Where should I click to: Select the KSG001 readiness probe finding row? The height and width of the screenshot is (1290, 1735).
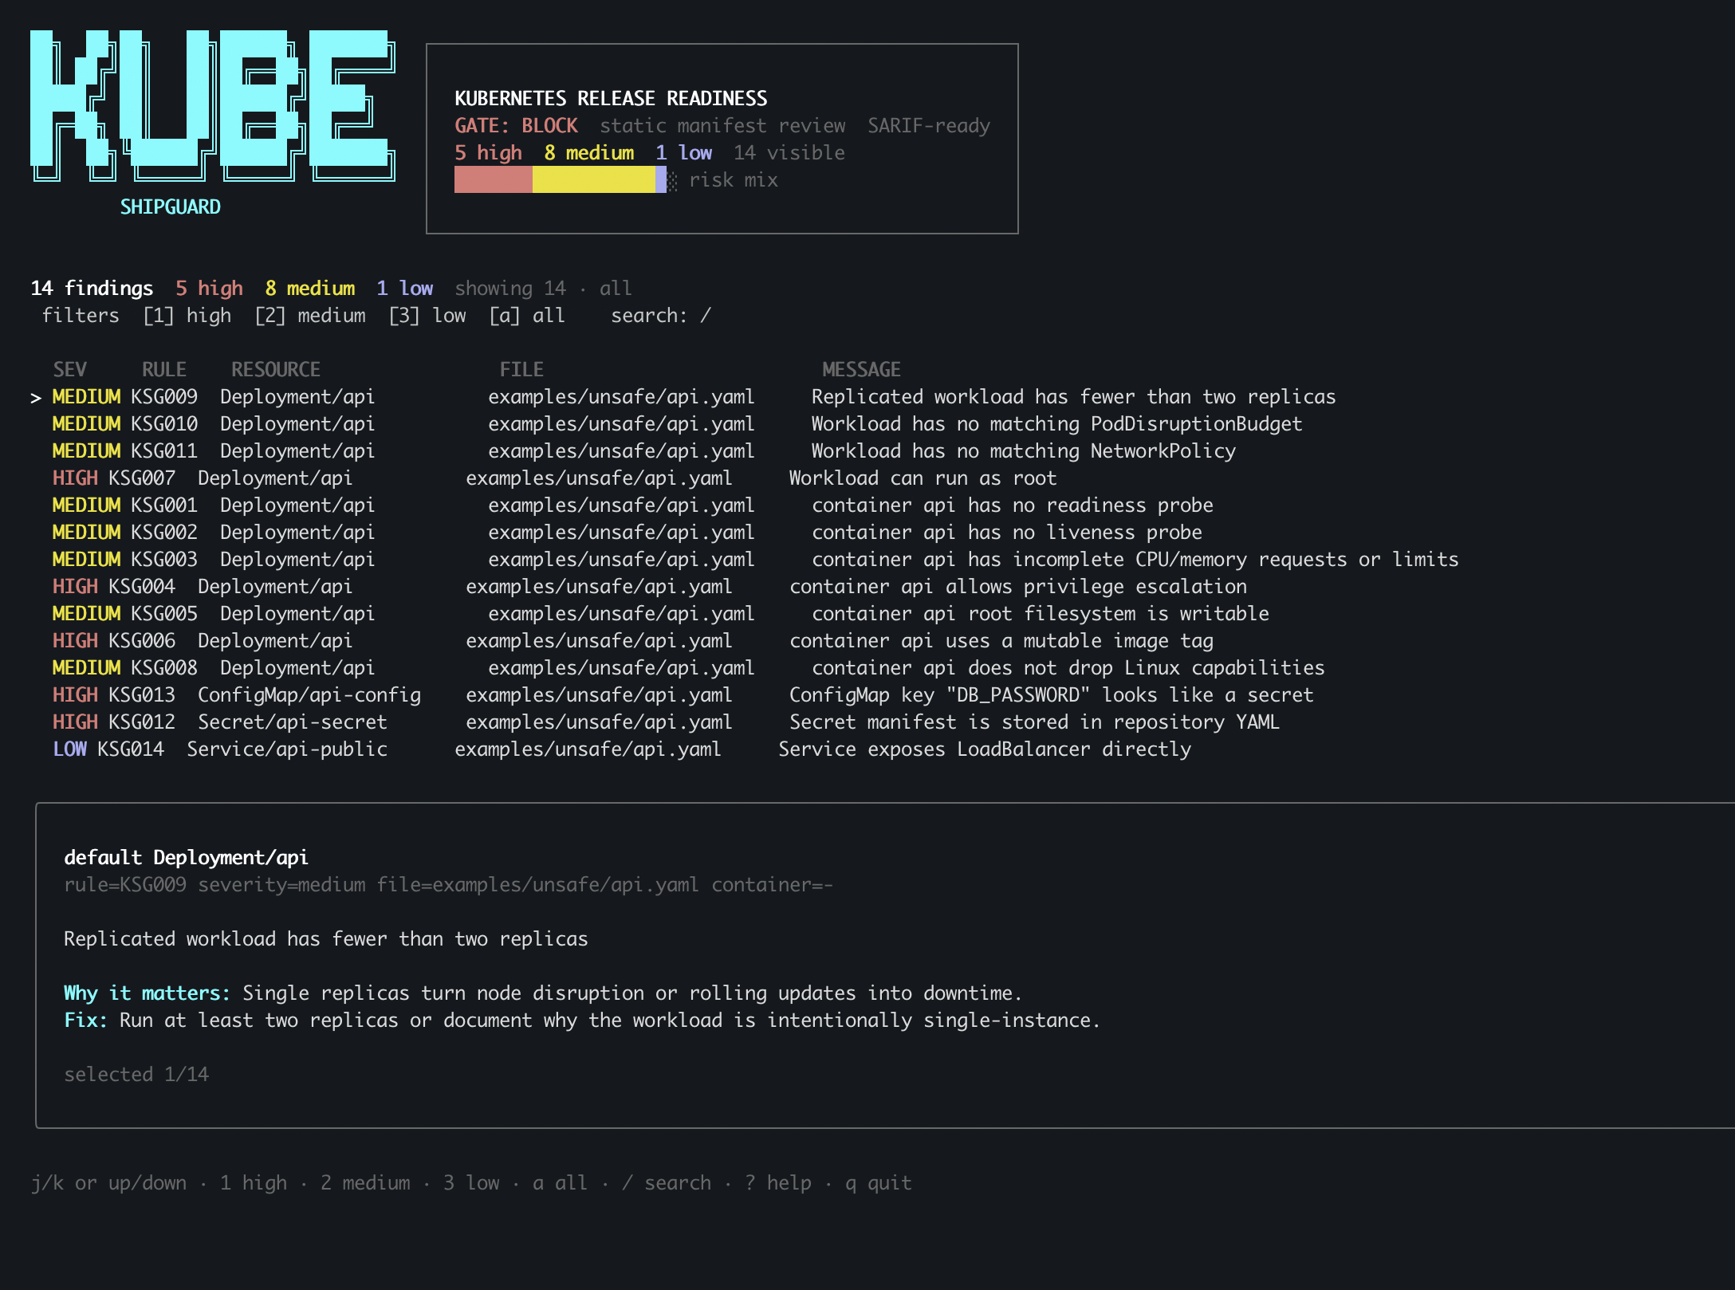[633, 505]
